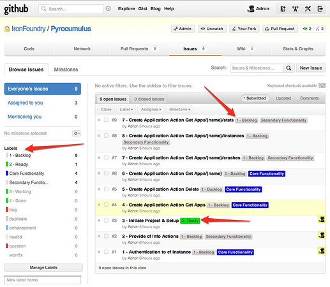
Task: Click the Your Fork button
Action: (244, 29)
